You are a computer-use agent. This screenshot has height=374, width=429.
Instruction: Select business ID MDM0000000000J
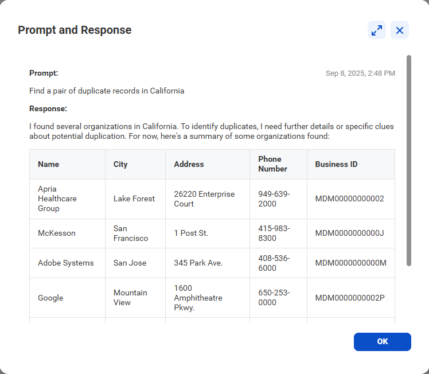tap(351, 233)
